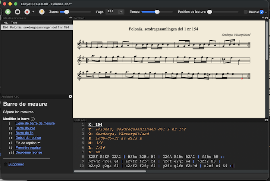
Task: Toggle the unchecked checkbox left of Boucle
Action: [246, 12]
